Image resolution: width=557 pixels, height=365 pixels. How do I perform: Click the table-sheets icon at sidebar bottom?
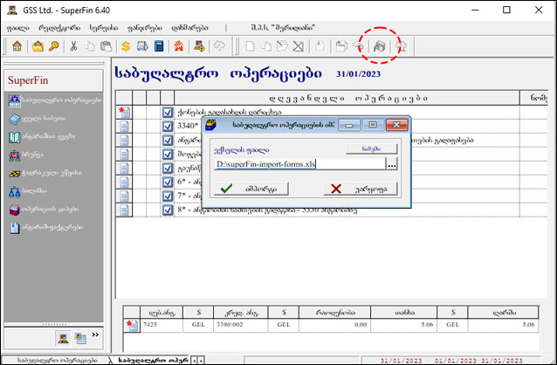coord(80,338)
